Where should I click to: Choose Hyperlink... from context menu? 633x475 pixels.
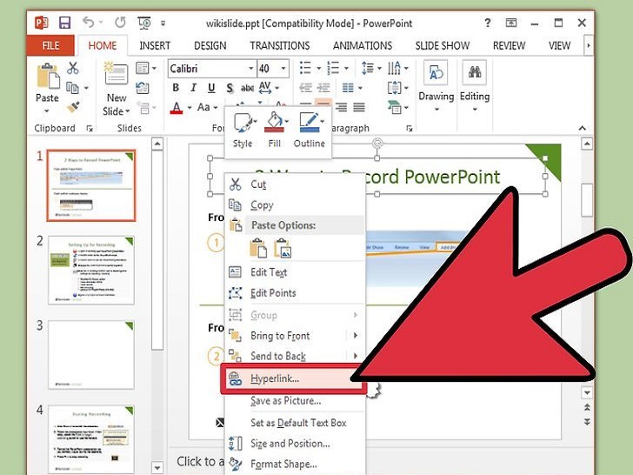tap(294, 378)
